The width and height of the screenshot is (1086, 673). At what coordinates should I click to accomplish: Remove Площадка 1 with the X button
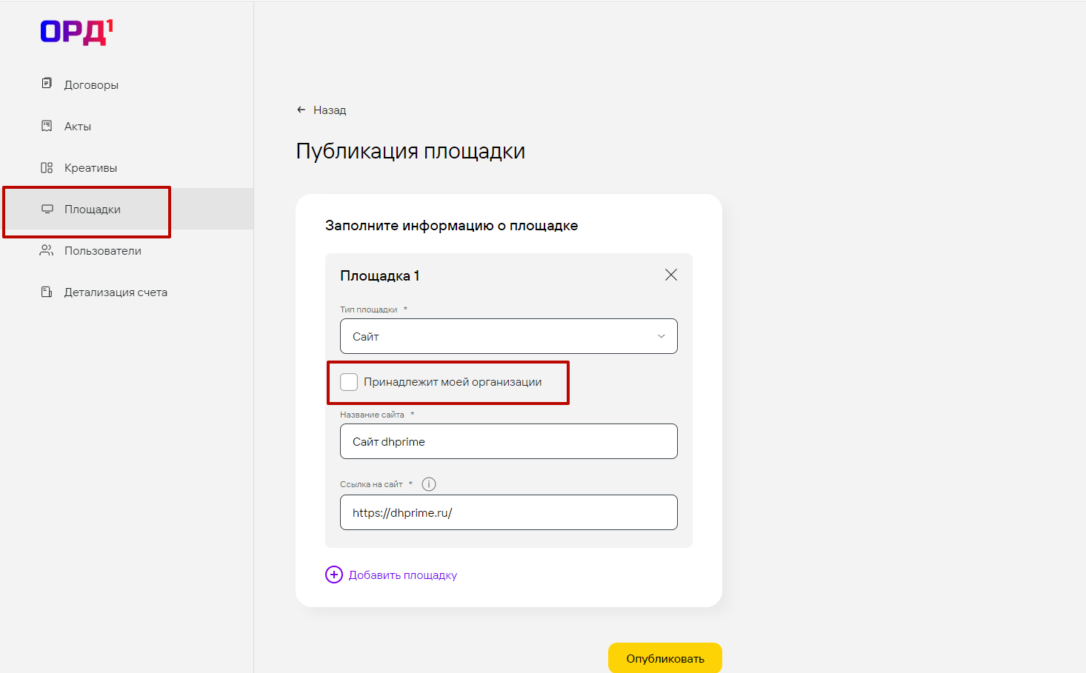point(671,275)
